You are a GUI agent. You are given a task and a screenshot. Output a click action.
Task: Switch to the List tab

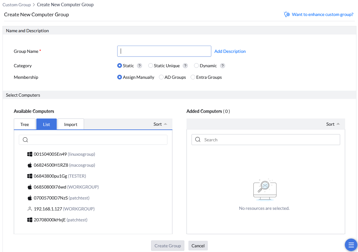point(47,124)
